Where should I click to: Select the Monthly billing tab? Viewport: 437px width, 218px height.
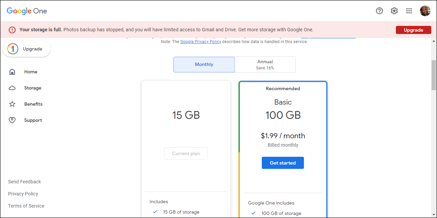click(204, 65)
